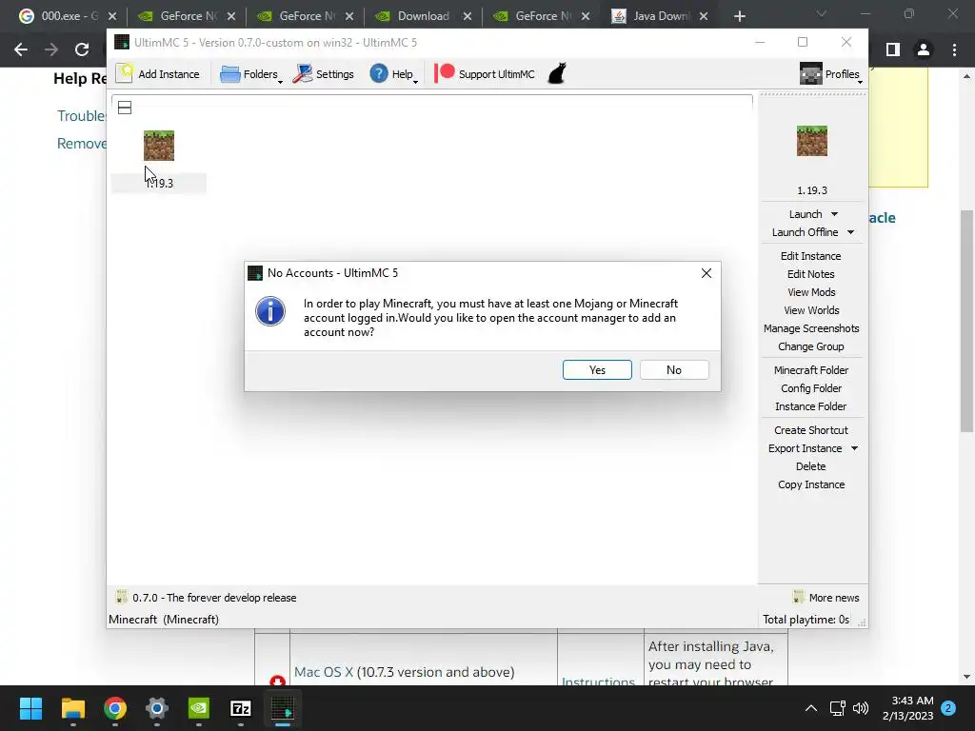Open a new Chrome tab

[x=739, y=16]
